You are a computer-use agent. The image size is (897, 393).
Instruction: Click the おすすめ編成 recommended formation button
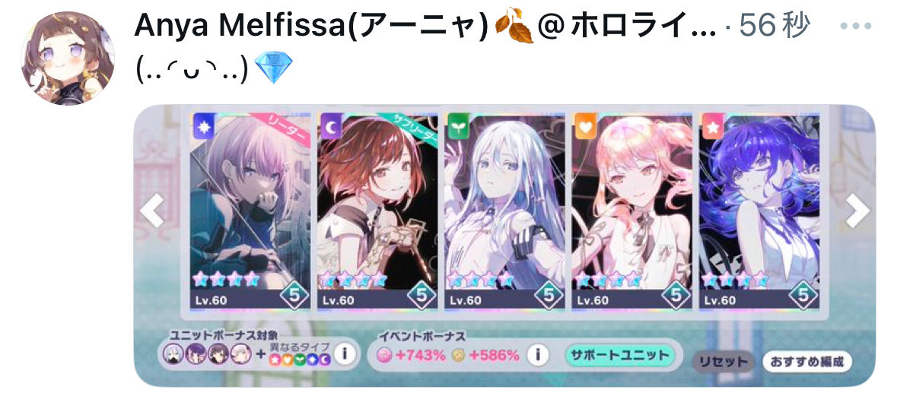(806, 362)
